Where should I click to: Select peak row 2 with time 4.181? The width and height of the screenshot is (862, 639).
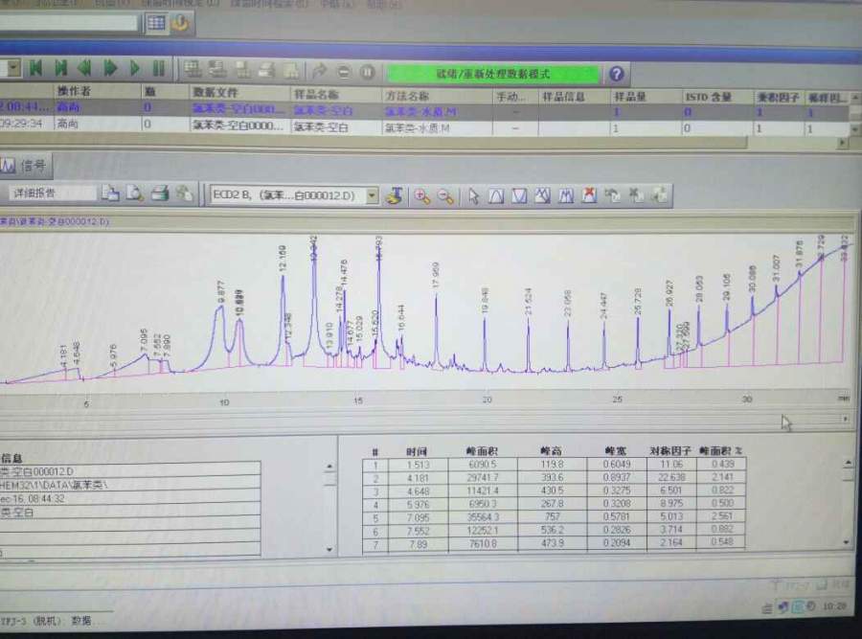[554, 477]
